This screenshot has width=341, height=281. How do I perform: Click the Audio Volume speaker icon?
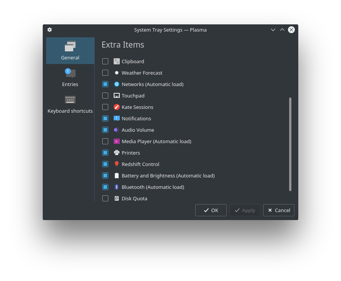(x=117, y=130)
